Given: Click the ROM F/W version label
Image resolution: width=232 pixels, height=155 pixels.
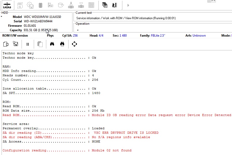Looking at the screenshot, I should click(15, 36).
